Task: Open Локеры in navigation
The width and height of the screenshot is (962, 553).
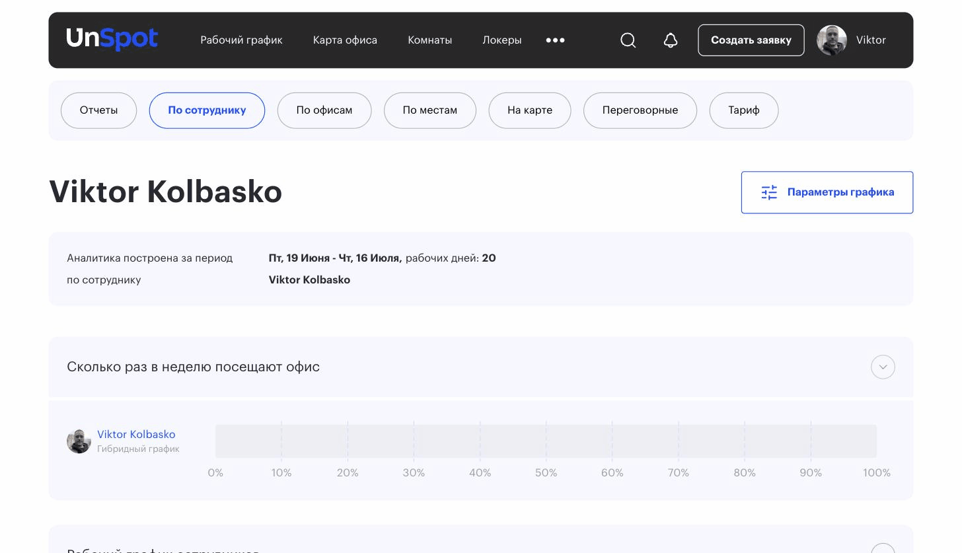Action: [x=502, y=40]
